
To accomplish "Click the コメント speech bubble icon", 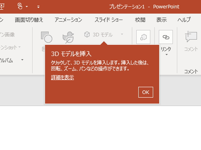I will coord(191,36).
